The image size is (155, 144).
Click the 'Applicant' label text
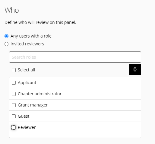pyautogui.click(x=27, y=83)
